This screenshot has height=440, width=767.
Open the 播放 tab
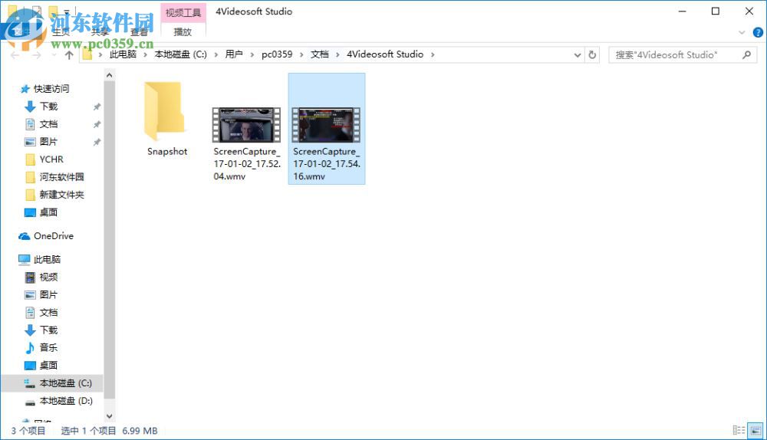click(x=183, y=31)
